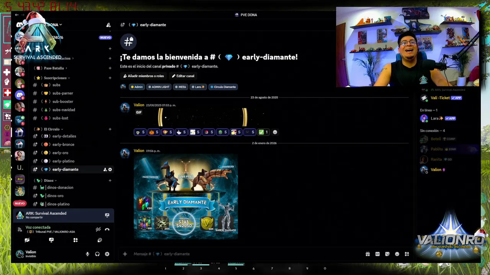Open Botell member entry

[x=448, y=139]
